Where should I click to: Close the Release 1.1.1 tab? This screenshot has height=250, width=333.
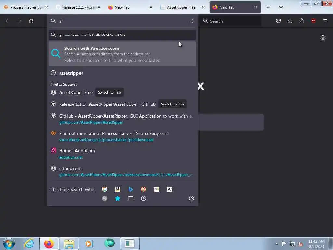[x=99, y=7]
